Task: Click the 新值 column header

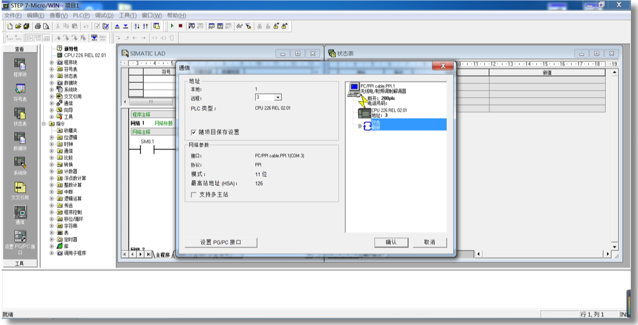Action: click(547, 73)
